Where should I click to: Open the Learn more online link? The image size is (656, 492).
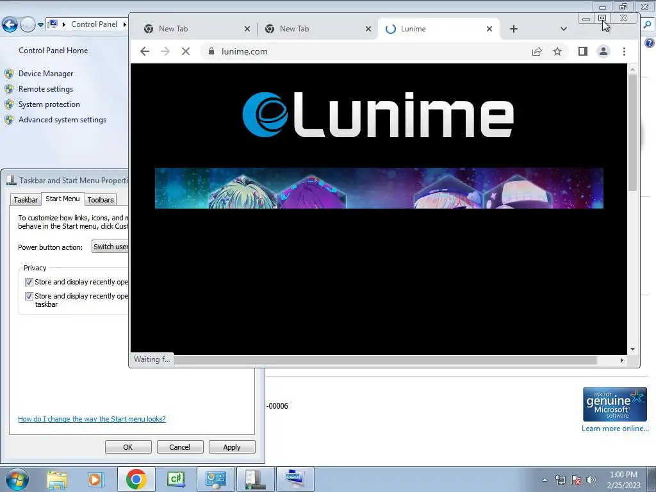615,429
